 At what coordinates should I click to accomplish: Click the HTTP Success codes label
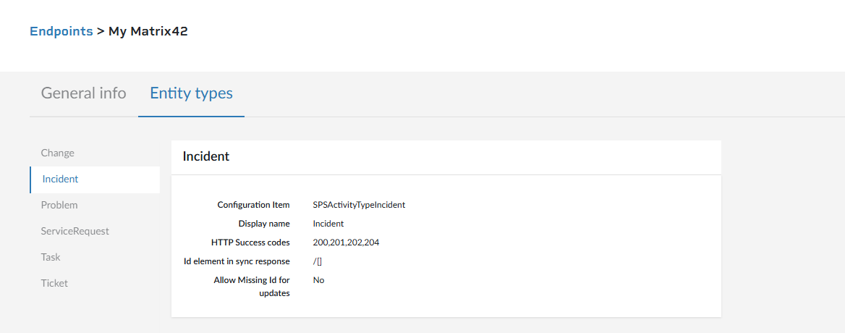(250, 243)
